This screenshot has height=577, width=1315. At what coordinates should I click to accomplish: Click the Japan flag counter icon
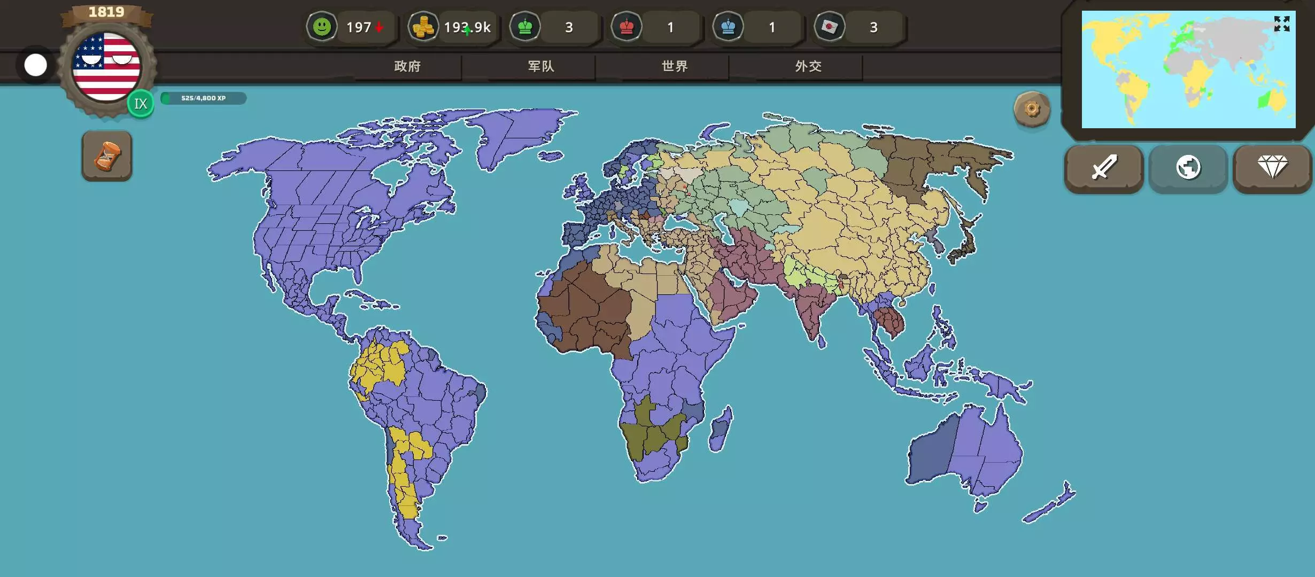(830, 27)
